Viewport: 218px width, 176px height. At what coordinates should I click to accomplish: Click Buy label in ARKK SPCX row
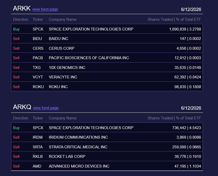click(x=16, y=29)
